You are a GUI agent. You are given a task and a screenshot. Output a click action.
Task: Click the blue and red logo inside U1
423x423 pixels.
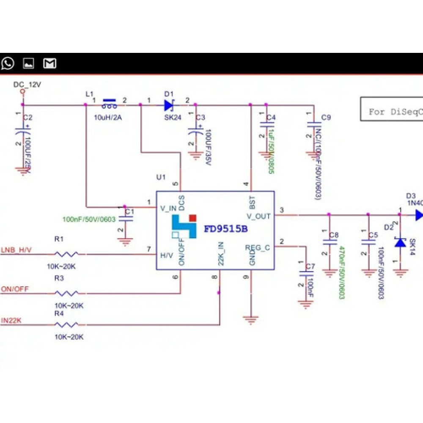(184, 226)
